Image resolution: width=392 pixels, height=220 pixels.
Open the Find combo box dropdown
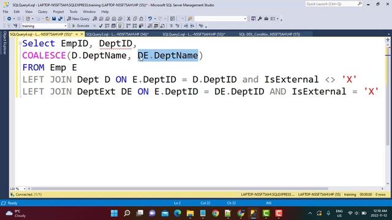pos(245,19)
